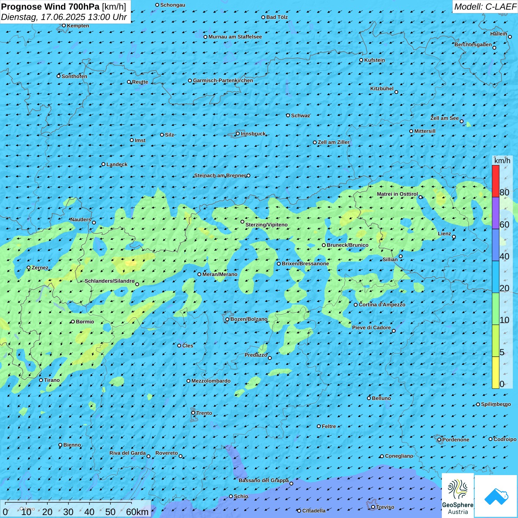Click the green 10-20 legend color
This screenshot has width=518, height=518.
(x=495, y=309)
